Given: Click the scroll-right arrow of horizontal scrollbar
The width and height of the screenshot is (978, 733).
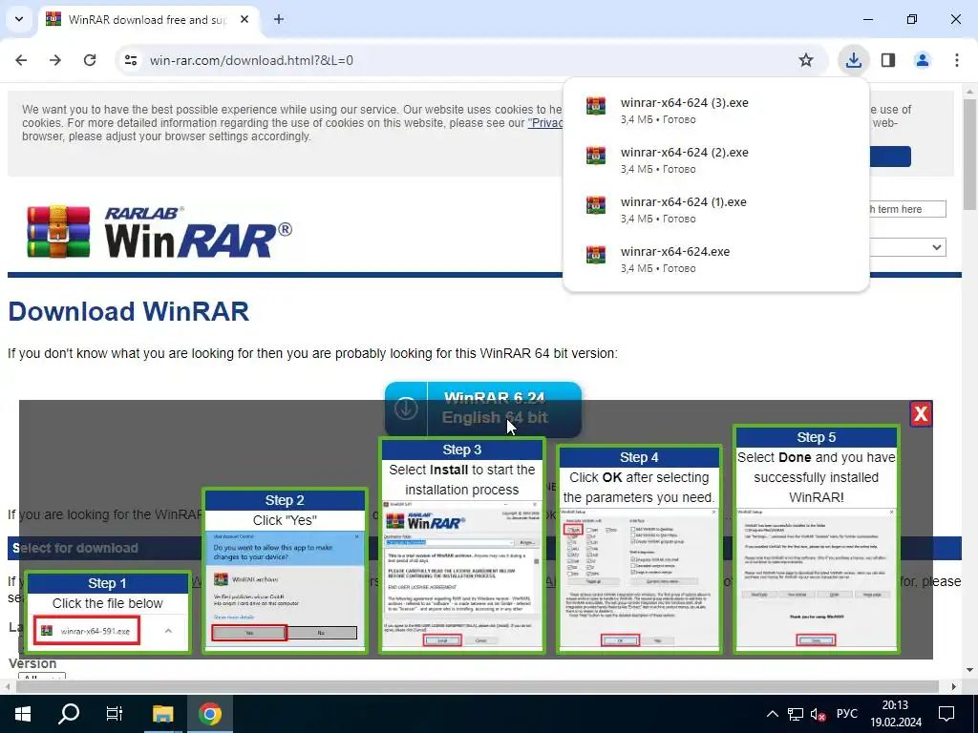Looking at the screenshot, I should (x=954, y=686).
